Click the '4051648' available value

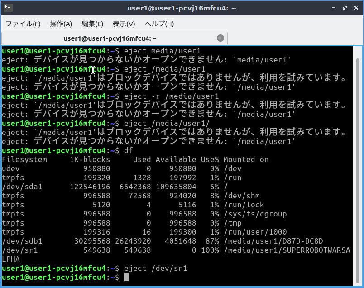coord(180,241)
